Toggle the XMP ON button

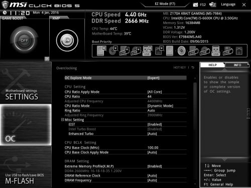click(67, 40)
